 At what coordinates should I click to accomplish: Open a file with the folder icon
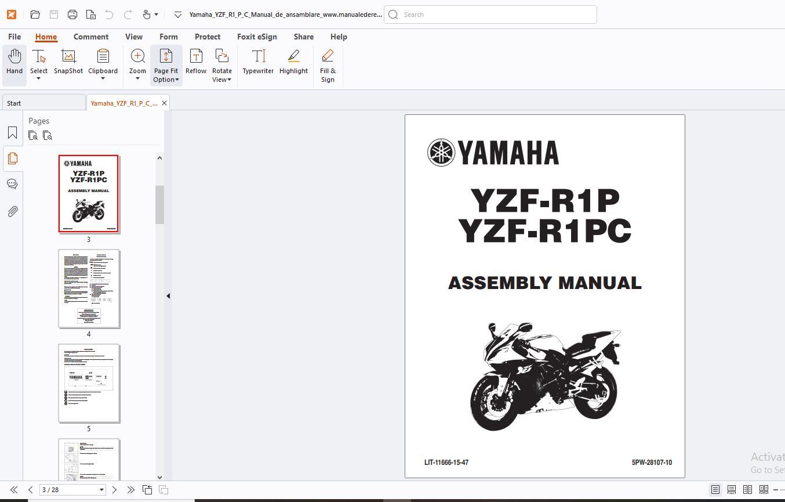tap(35, 15)
